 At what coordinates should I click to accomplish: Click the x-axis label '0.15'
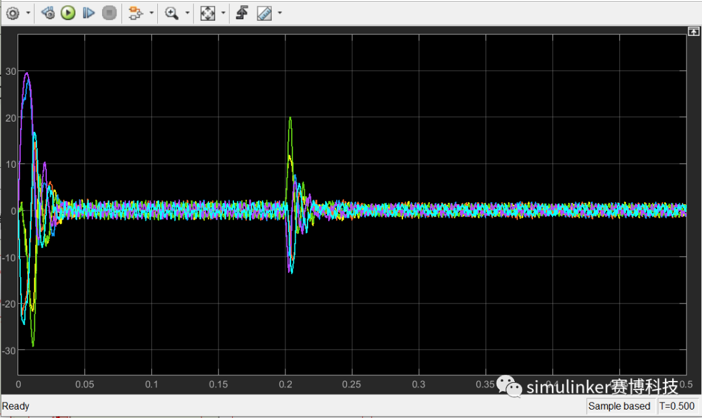pyautogui.click(x=218, y=384)
